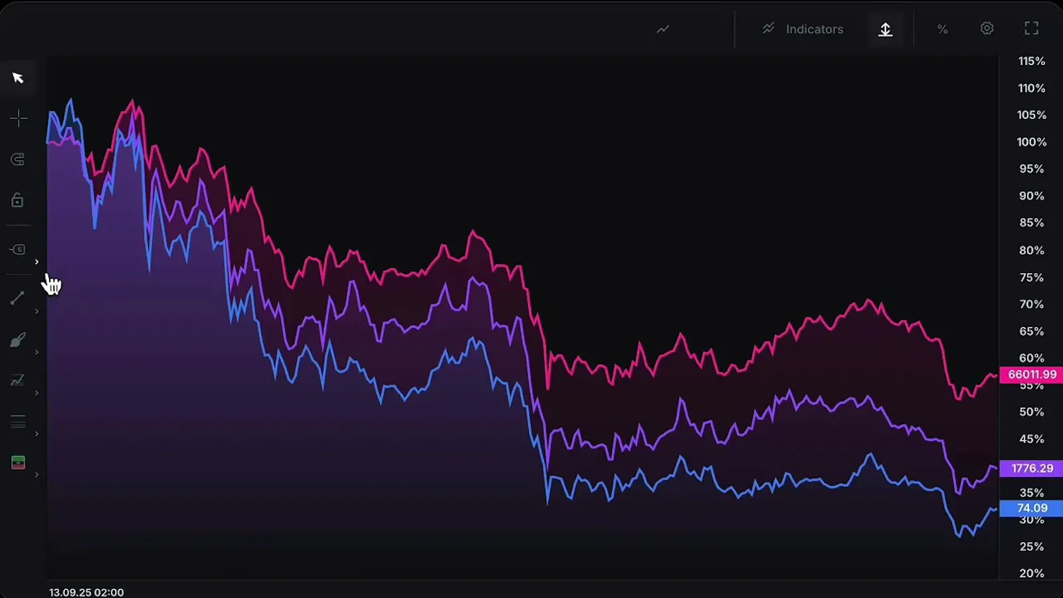
Task: Open the line chart type selector
Action: pyautogui.click(x=663, y=29)
